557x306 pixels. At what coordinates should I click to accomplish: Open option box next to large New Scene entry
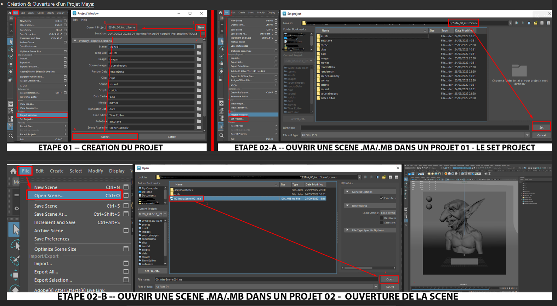pyautogui.click(x=126, y=187)
